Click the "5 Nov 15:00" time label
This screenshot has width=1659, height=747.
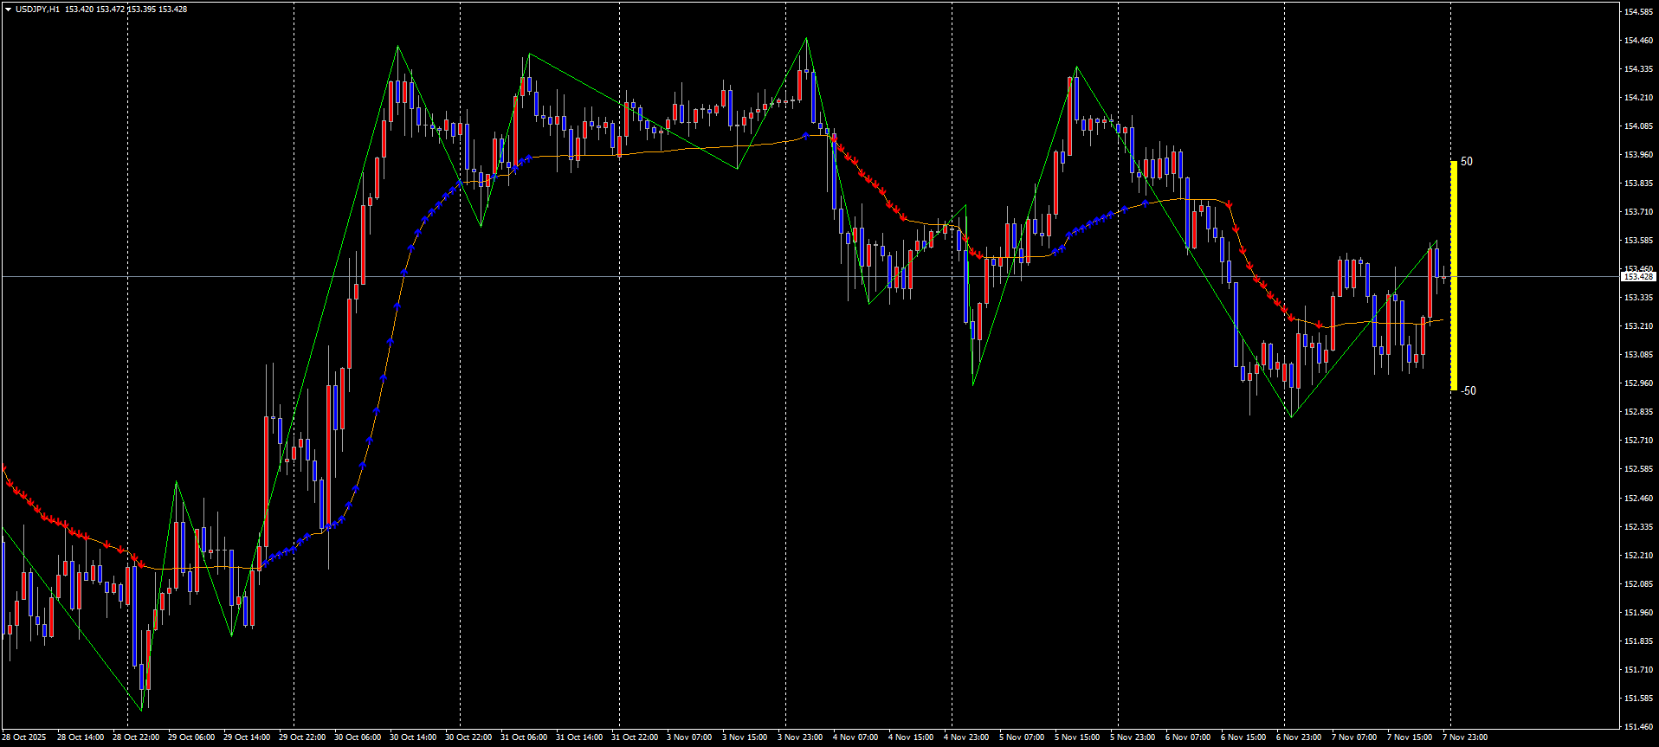[x=1077, y=737]
